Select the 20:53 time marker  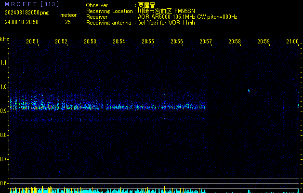point(90,42)
